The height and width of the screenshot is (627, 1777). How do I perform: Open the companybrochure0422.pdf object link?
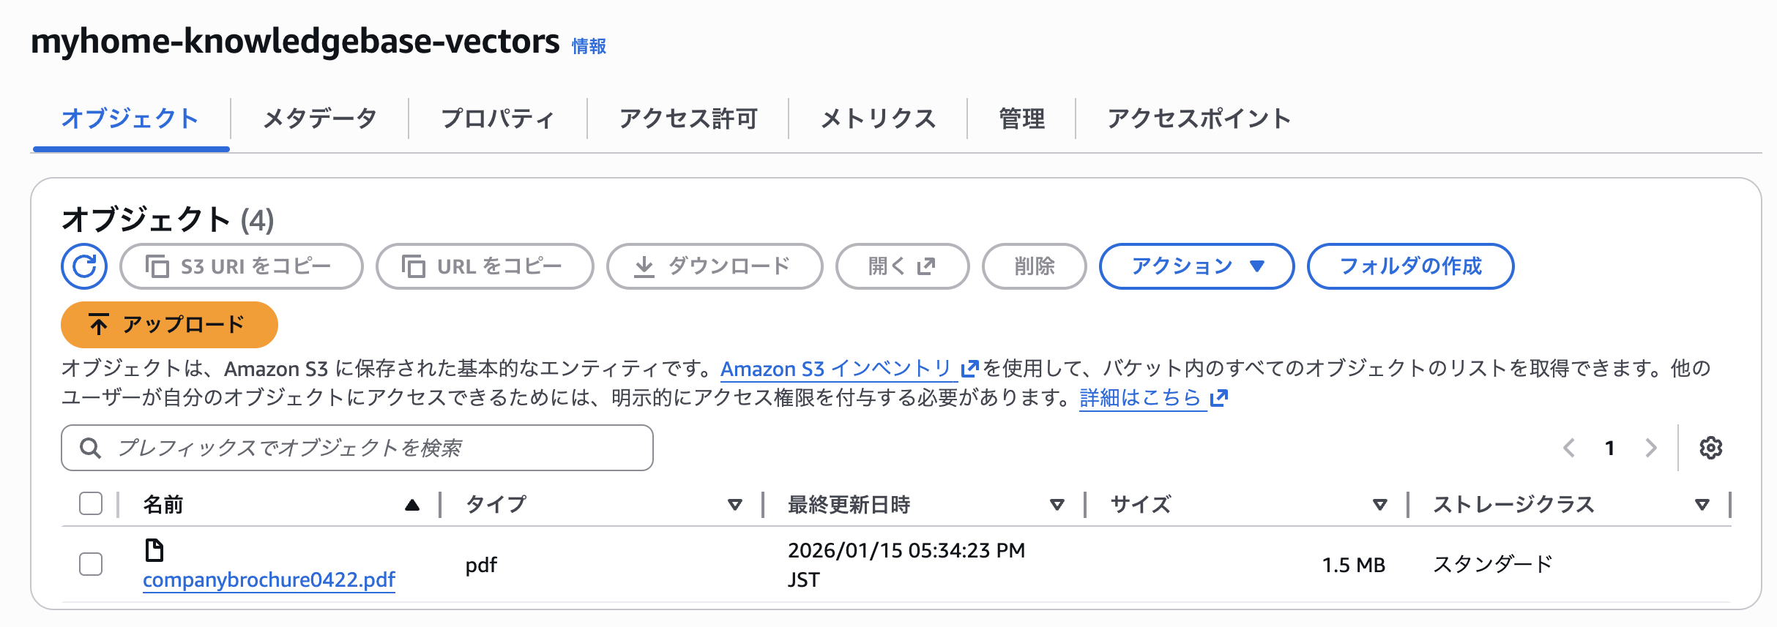(x=269, y=579)
